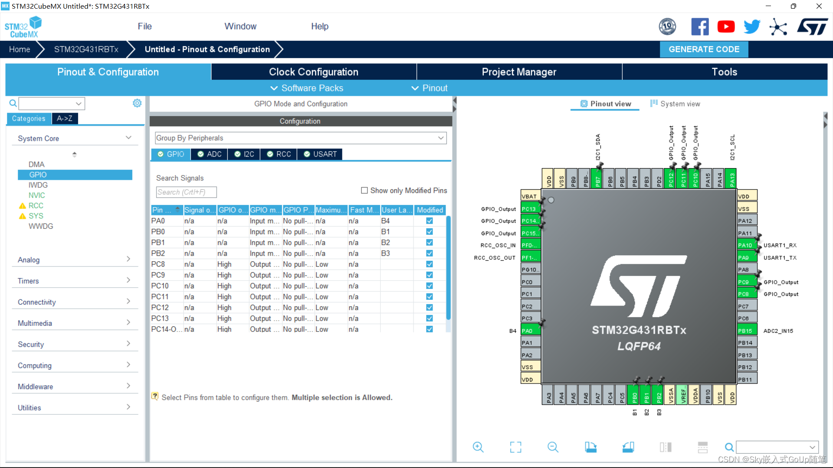The height and width of the screenshot is (468, 833).
Task: Toggle Modified checkbox for PC12 row
Action: pyautogui.click(x=430, y=307)
